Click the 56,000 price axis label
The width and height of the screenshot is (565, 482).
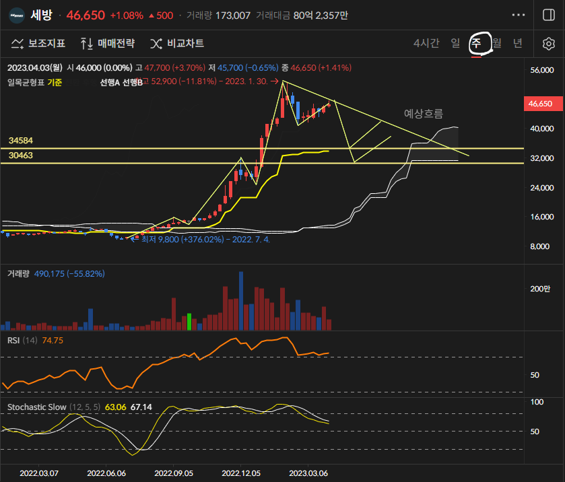[x=541, y=70]
